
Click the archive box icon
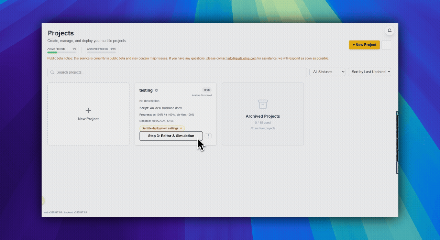[x=263, y=104]
